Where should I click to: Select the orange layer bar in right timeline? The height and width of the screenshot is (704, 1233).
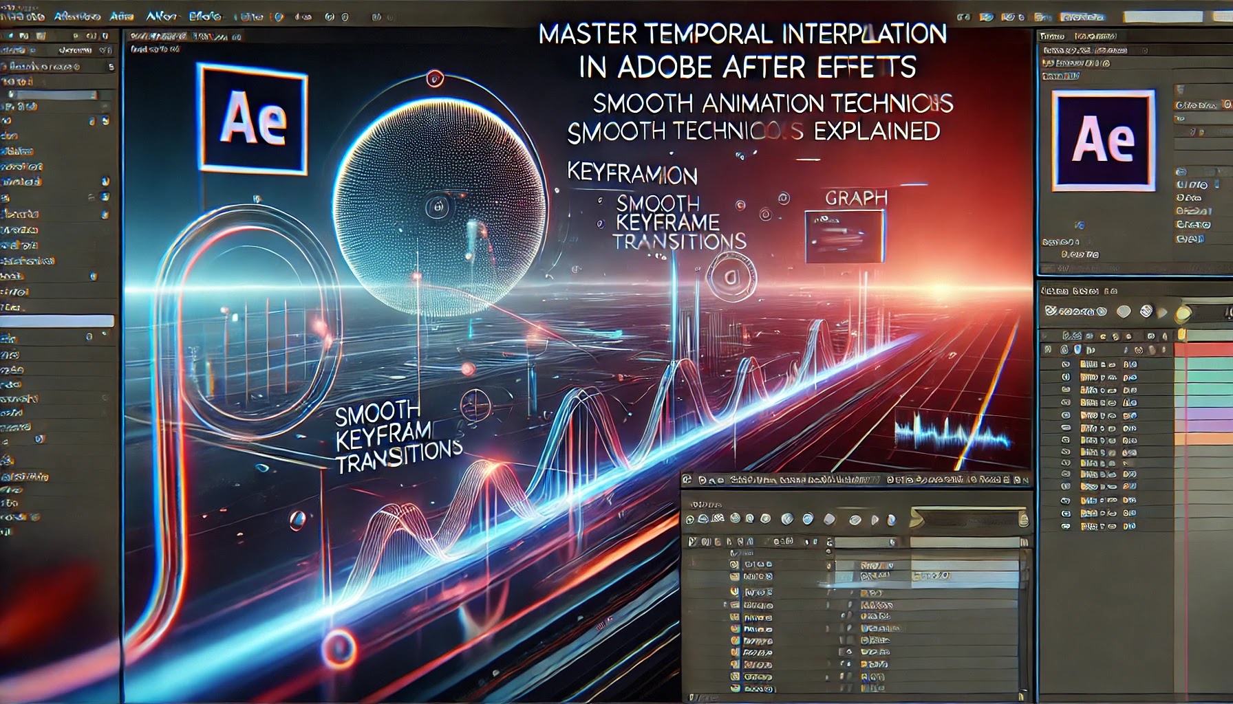(1203, 439)
